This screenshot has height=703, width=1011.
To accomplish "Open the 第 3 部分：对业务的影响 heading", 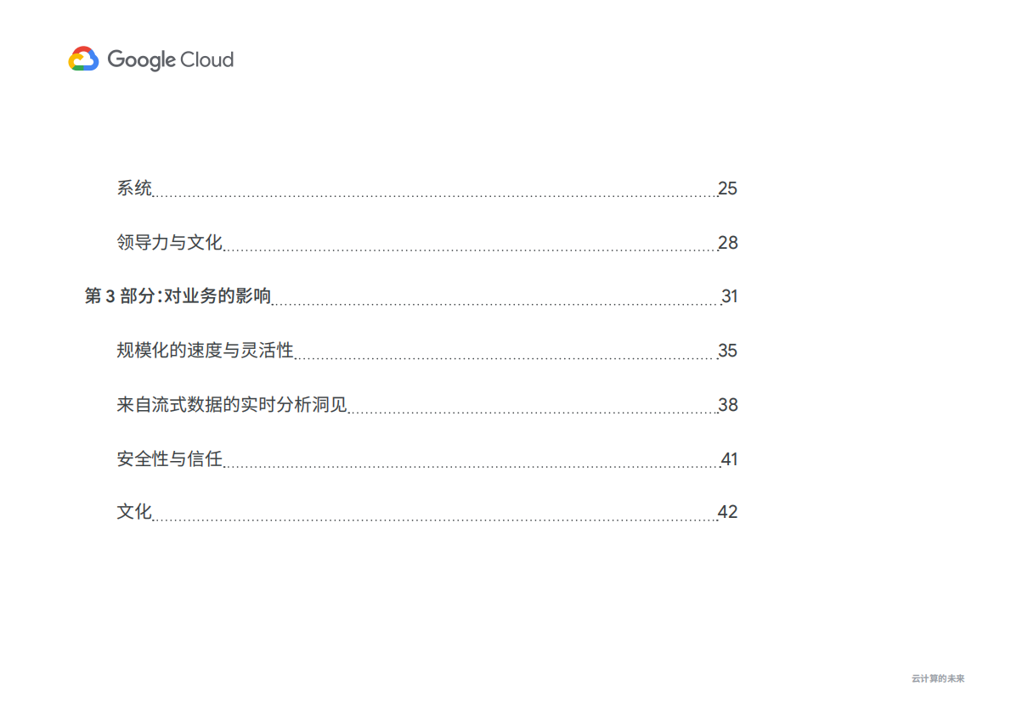I will pyautogui.click(x=178, y=296).
